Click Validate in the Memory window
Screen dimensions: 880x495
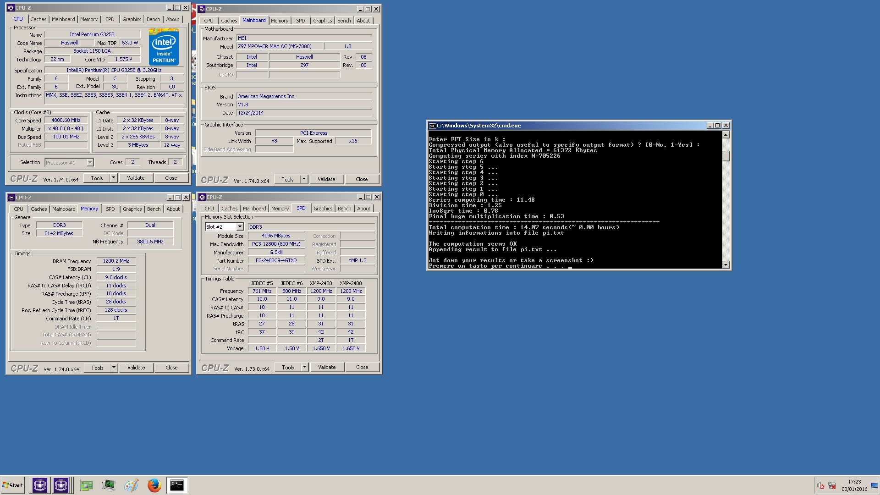(x=136, y=368)
